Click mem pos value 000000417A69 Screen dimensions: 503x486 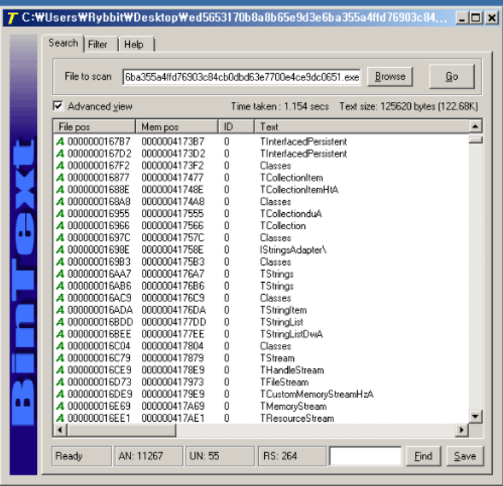tap(173, 406)
